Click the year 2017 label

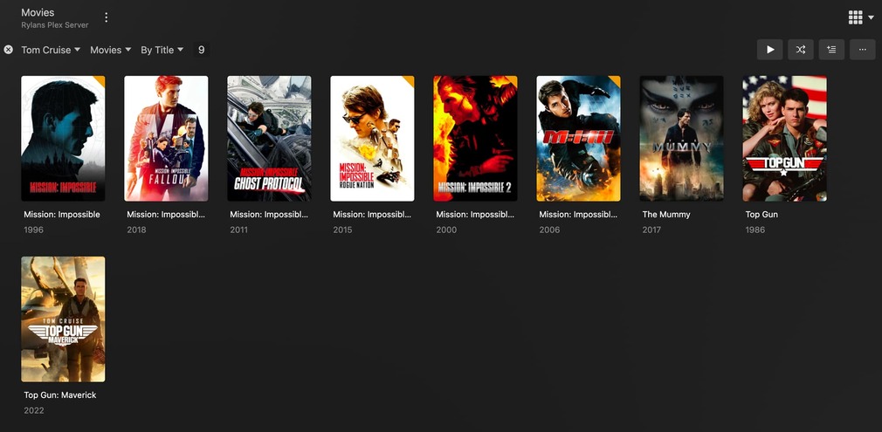tap(652, 230)
